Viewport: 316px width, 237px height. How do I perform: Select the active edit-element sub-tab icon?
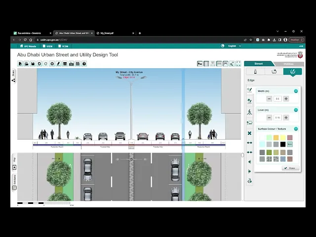click(x=292, y=72)
